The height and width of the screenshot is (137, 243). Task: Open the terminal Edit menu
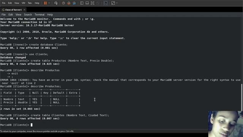(x=11, y=14)
